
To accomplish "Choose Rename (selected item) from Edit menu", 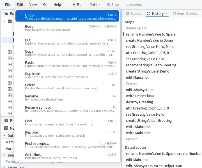I will point(67,97).
